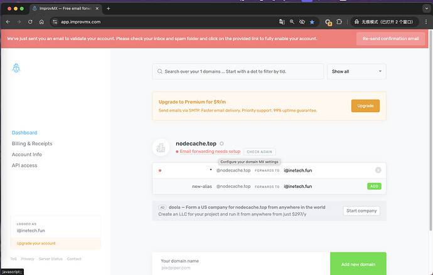Expand the Show all filter dropdown

pos(356,71)
